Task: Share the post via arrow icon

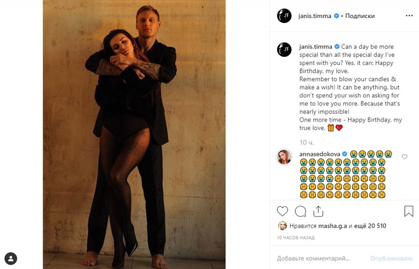Action: point(318,211)
